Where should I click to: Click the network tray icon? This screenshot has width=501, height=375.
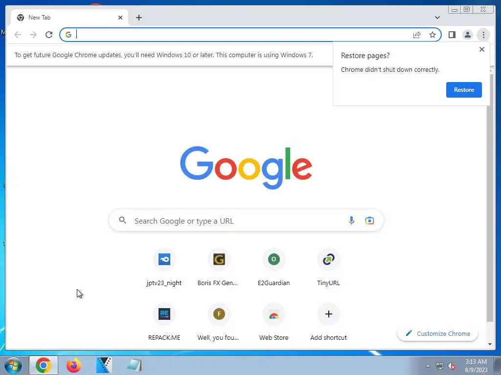pyautogui.click(x=440, y=366)
